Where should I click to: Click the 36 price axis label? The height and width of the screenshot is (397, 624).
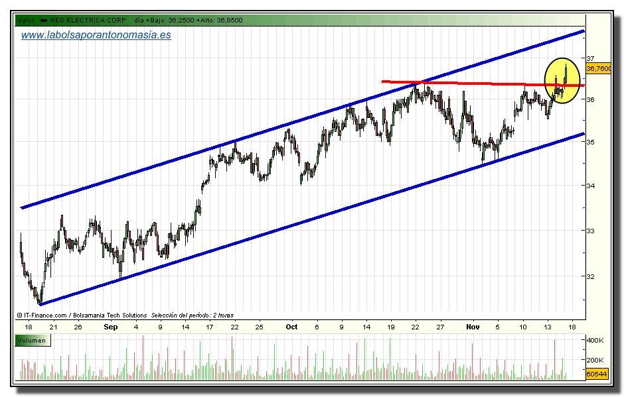(590, 99)
